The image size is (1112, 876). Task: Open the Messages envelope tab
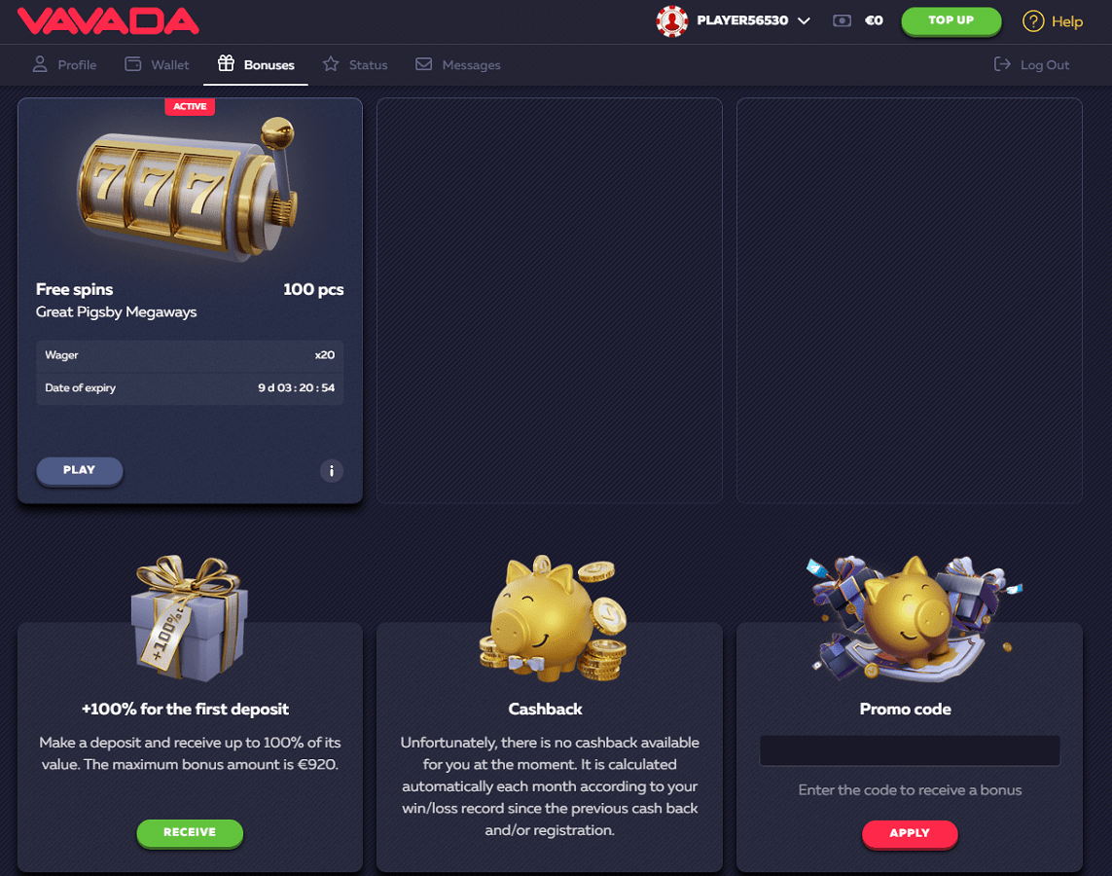pos(457,64)
